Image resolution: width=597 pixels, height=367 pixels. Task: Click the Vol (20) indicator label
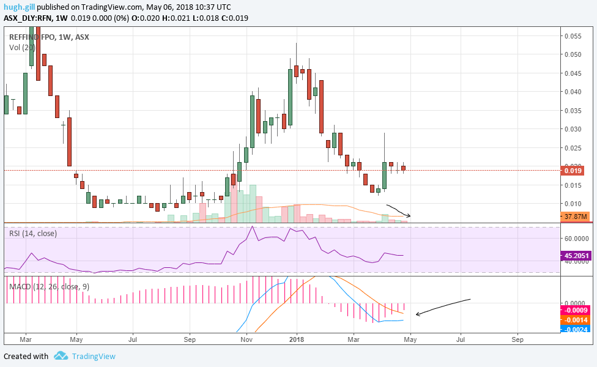tap(22, 48)
